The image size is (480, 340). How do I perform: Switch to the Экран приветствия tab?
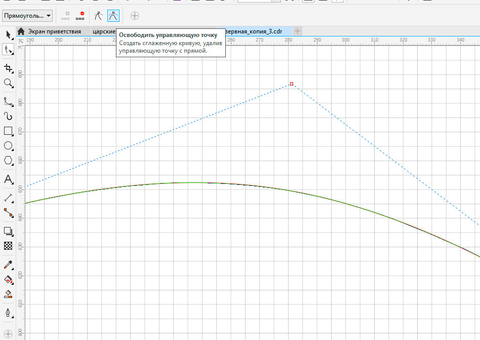coord(54,31)
